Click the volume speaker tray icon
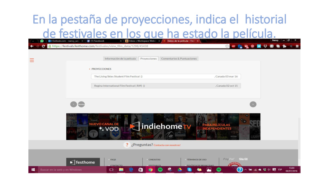This screenshot has width=319, height=179. (269, 170)
